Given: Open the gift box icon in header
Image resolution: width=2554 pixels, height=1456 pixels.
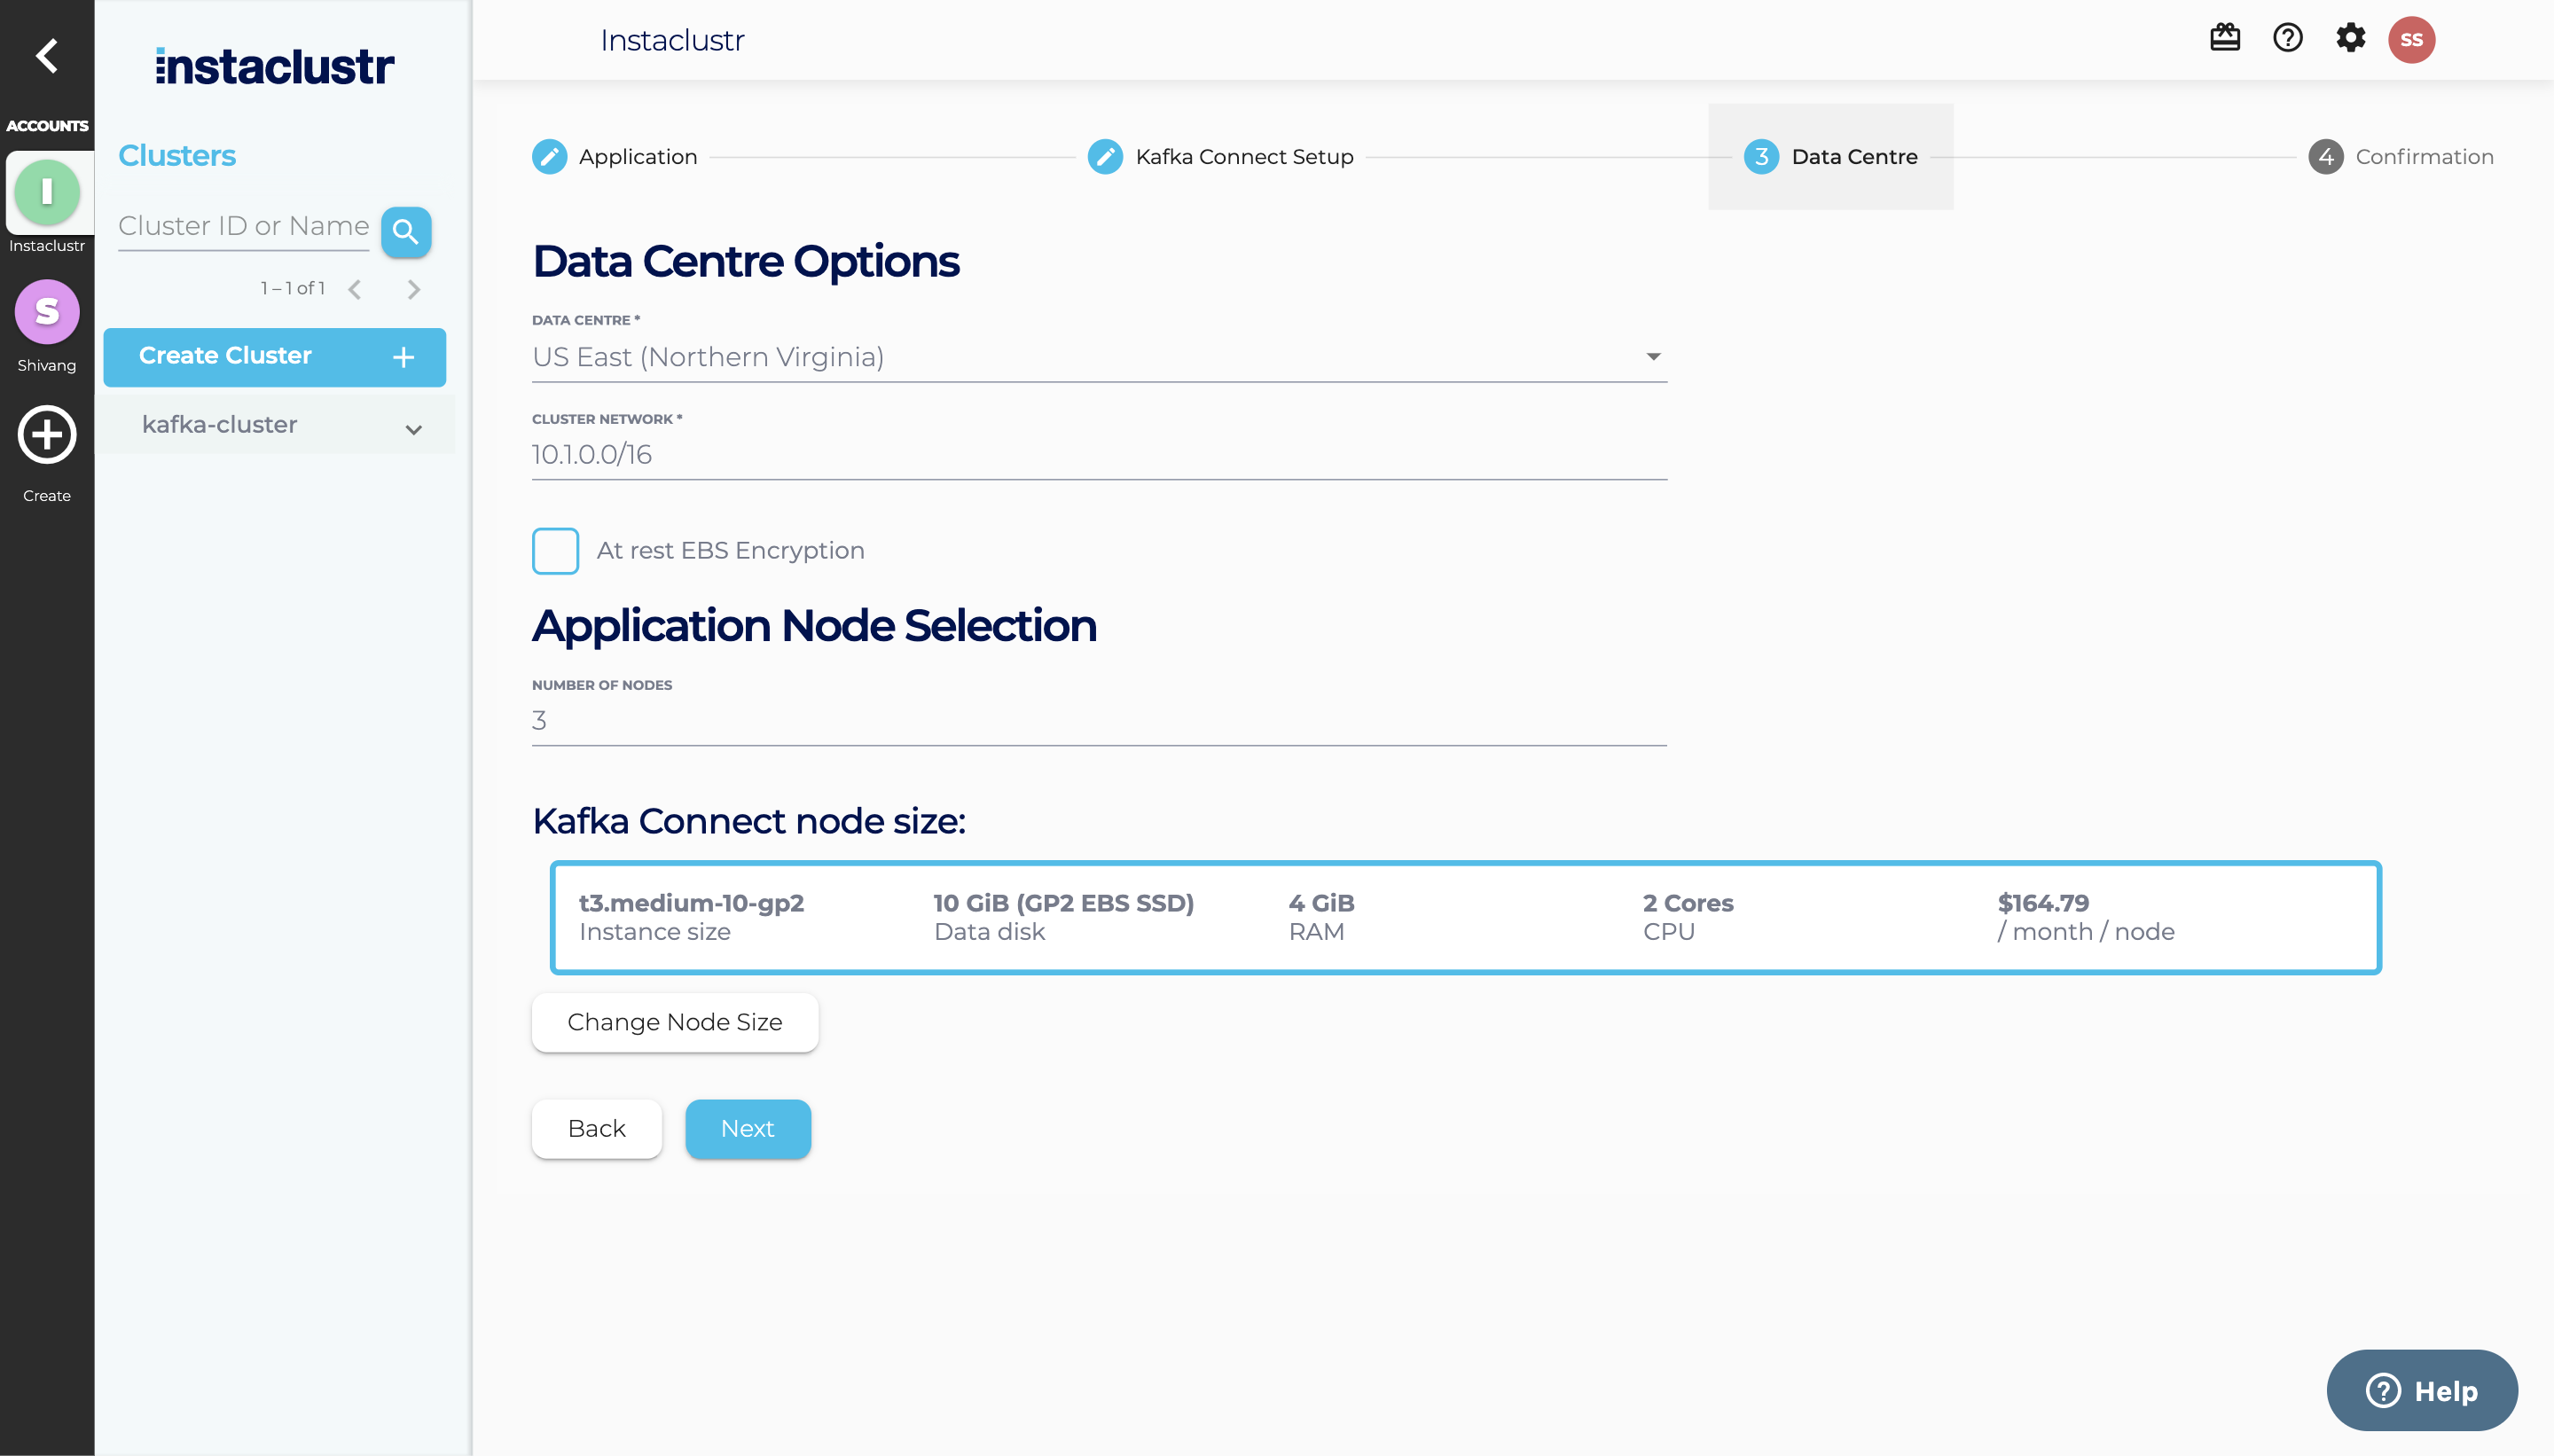Looking at the screenshot, I should click(2224, 39).
